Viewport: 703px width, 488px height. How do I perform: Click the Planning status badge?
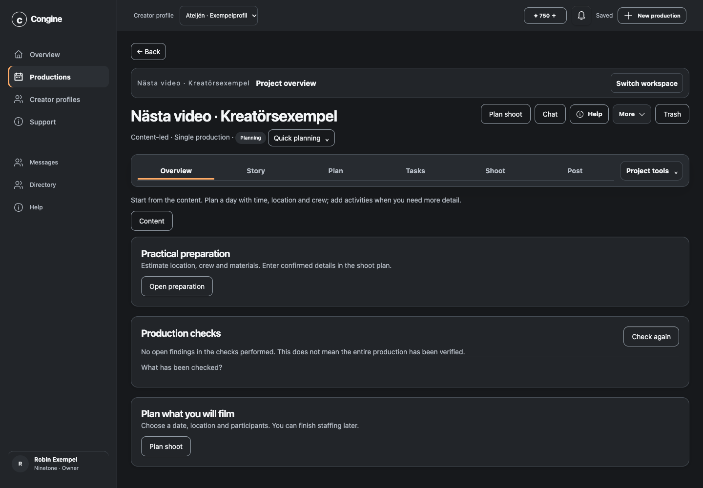pyautogui.click(x=250, y=138)
